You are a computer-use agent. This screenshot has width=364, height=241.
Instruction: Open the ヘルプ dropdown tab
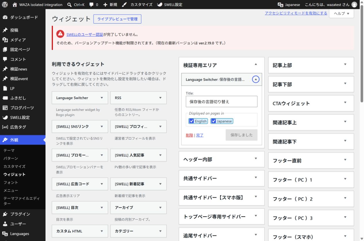click(x=341, y=13)
